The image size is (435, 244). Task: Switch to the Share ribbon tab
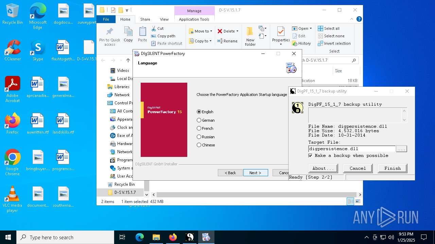[145, 19]
